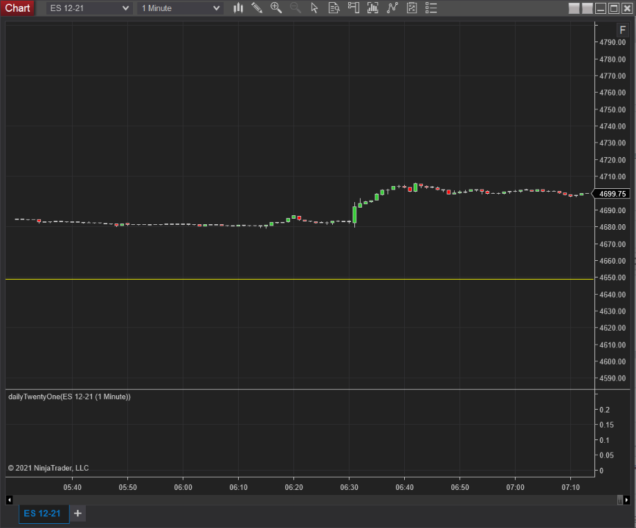Viewport: 636px width, 528px height.
Task: Click the large green candle at 06:31
Action: coord(354,215)
